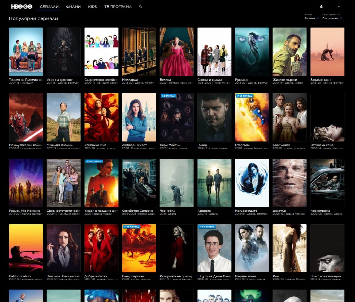Open the Любовен живот poster
Viewport: 355px width, 302px height.
pyautogui.click(x=139, y=117)
